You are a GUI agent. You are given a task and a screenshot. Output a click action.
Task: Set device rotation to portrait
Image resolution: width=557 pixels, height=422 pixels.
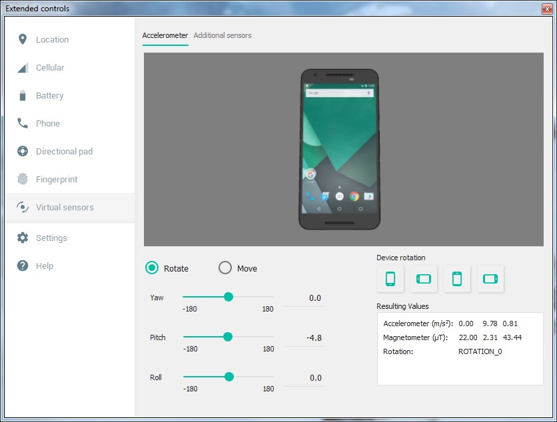point(390,279)
